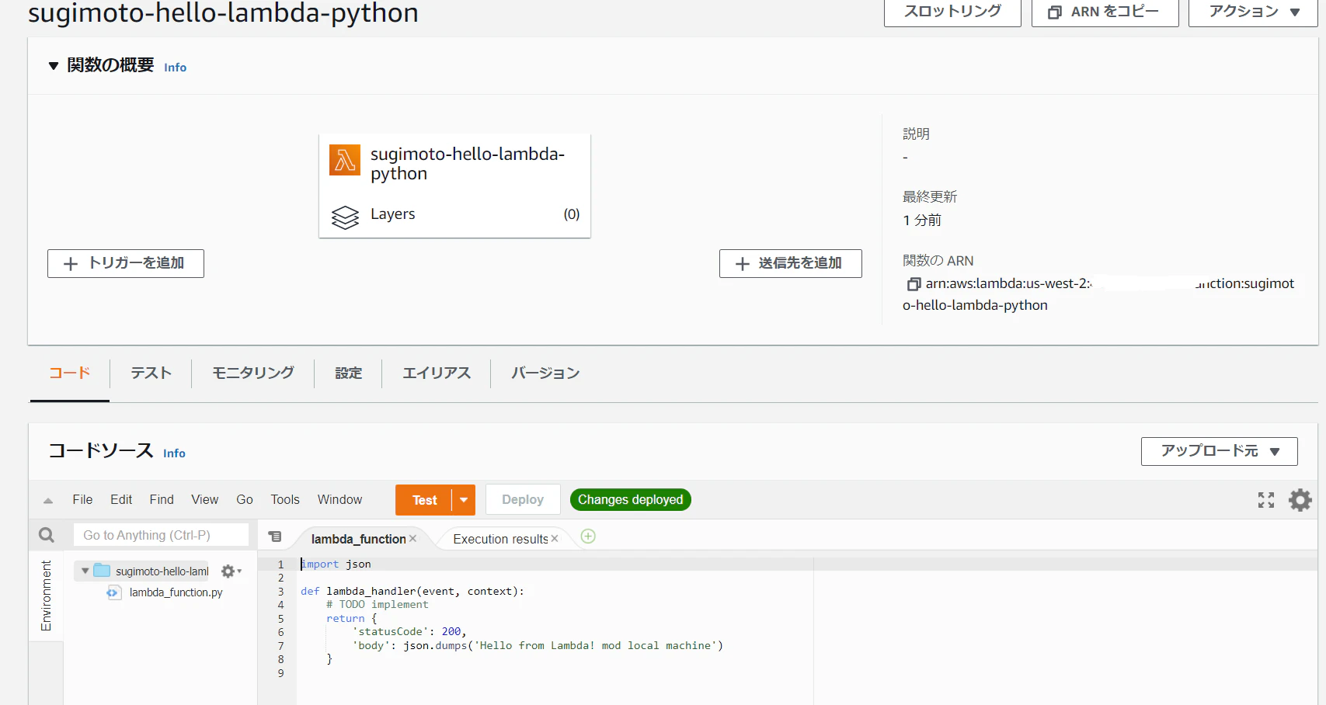
Task: Click the ARN をコピー button
Action: [1105, 12]
